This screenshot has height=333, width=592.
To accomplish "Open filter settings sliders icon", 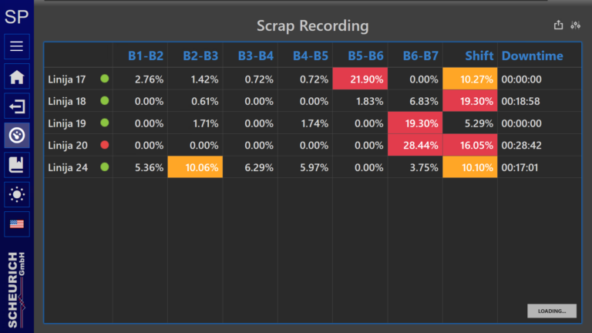I will 575,25.
